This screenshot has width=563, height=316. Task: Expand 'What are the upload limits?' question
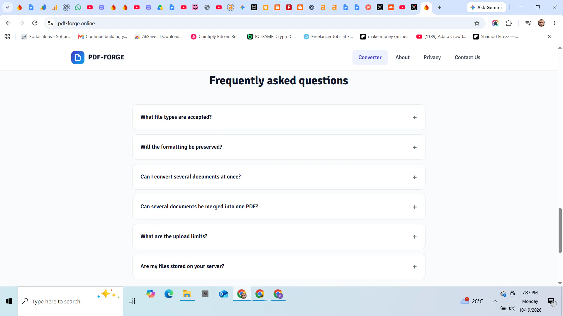(279, 236)
